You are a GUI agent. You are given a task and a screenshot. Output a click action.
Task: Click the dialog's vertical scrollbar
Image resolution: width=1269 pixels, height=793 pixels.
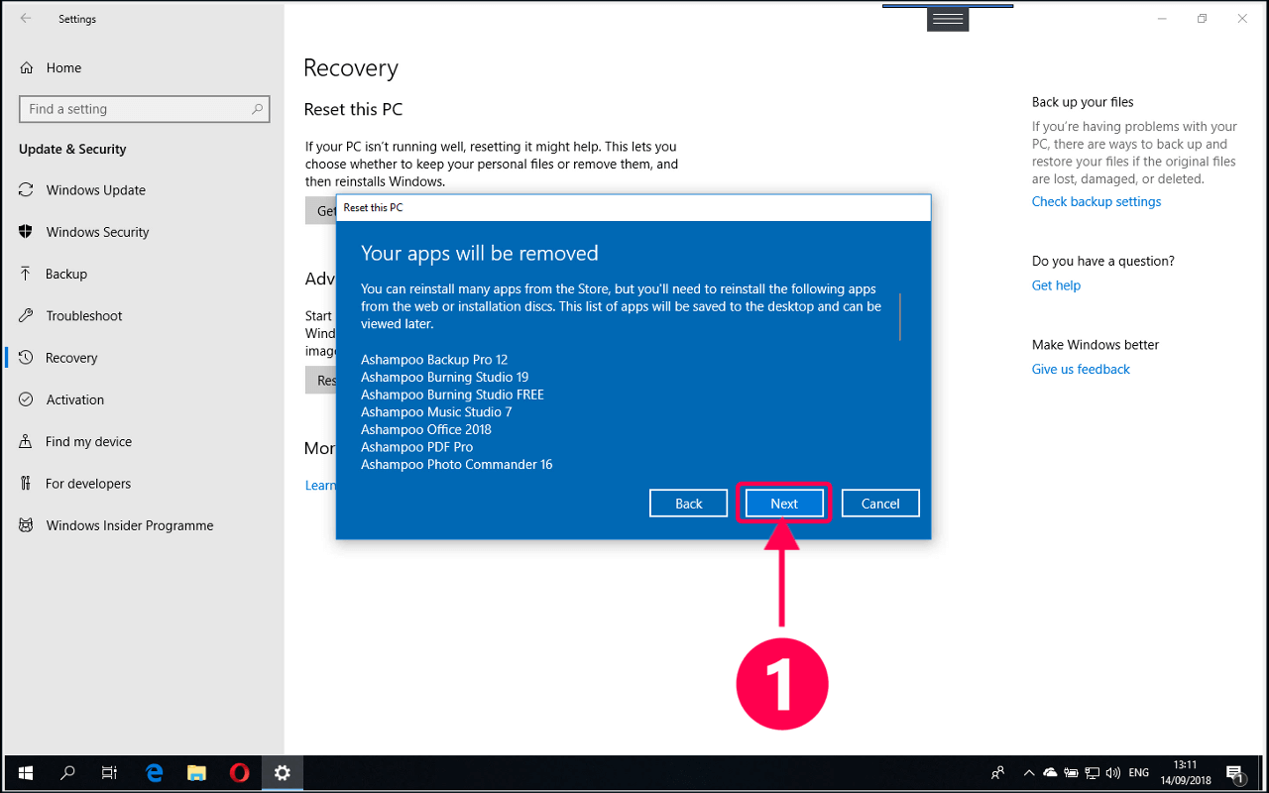[900, 316]
